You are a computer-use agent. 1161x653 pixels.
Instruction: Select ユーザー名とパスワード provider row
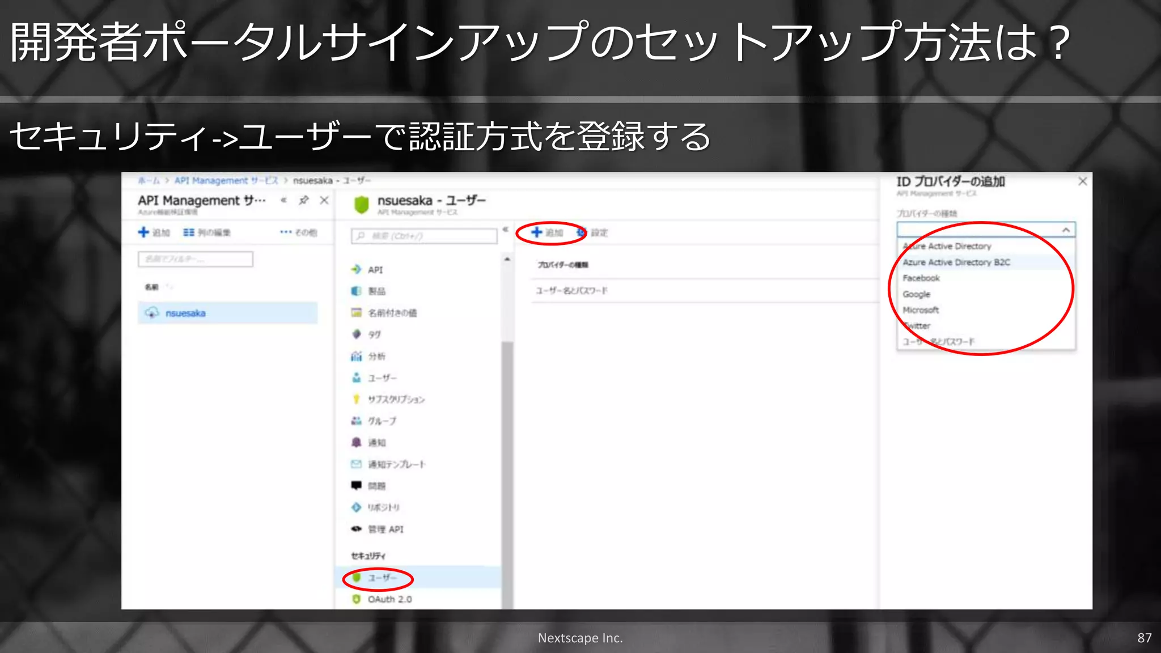click(x=704, y=291)
